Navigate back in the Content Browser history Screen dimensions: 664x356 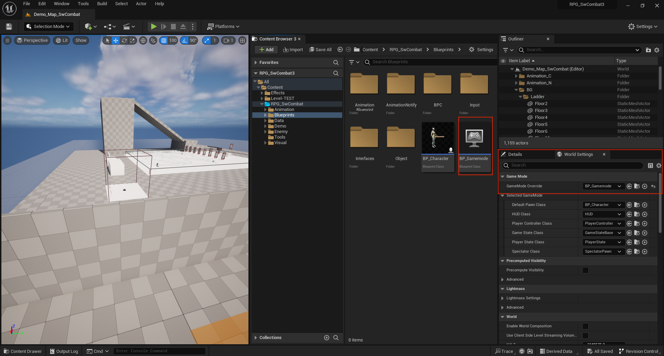340,49
